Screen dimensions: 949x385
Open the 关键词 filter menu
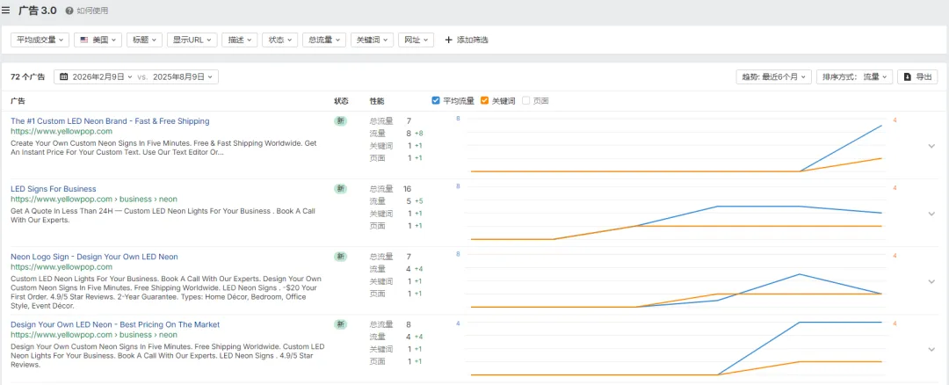pyautogui.click(x=373, y=40)
